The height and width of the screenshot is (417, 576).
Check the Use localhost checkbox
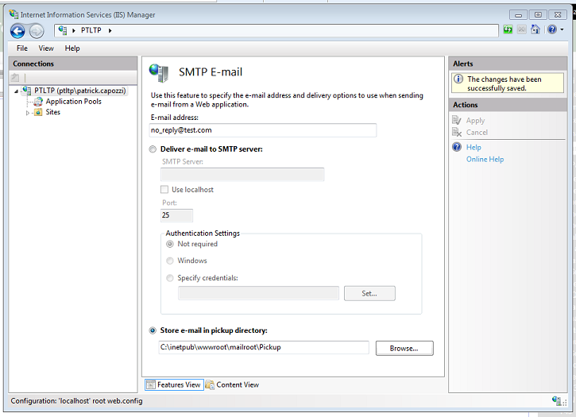coord(164,190)
